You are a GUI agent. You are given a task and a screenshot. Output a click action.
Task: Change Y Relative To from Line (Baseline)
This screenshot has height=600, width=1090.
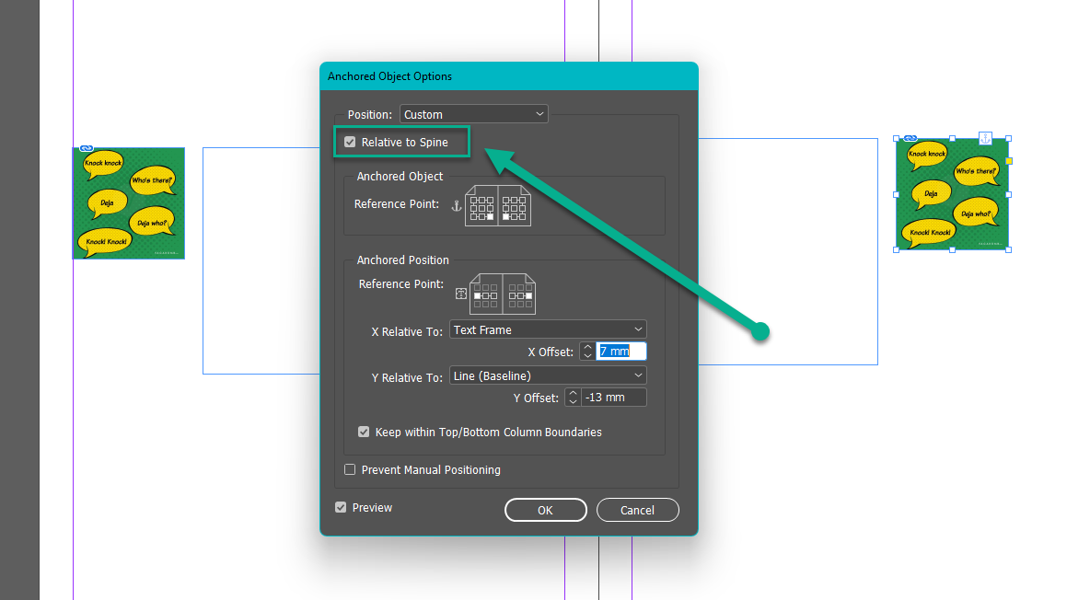click(548, 375)
